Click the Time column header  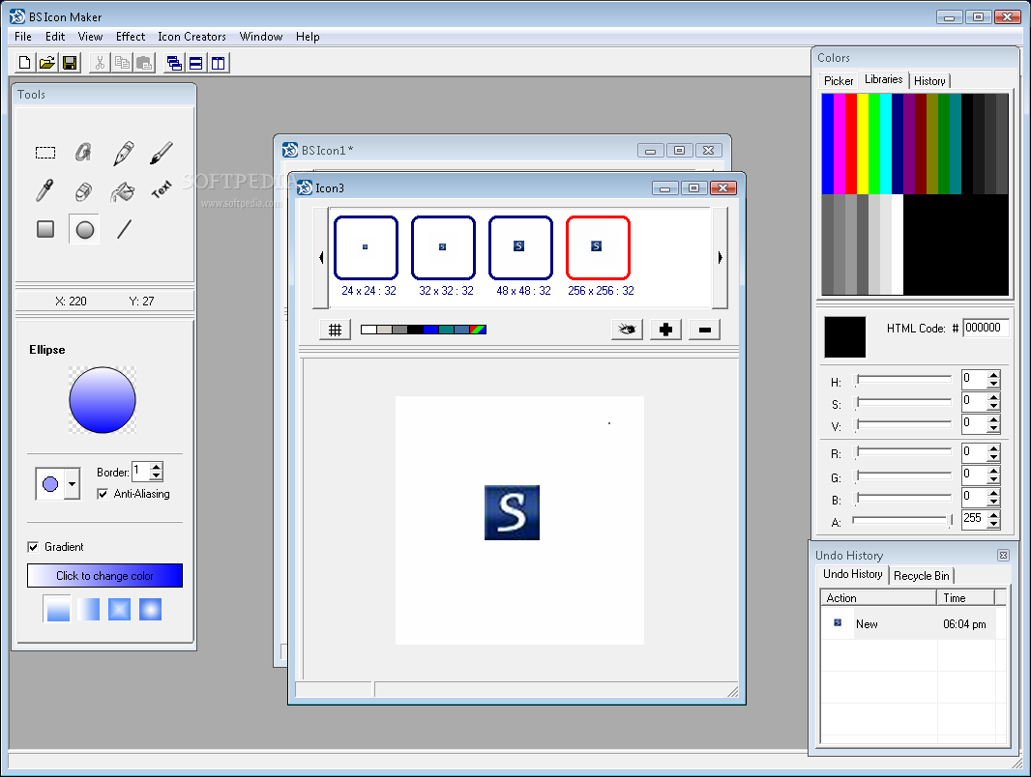click(x=966, y=597)
